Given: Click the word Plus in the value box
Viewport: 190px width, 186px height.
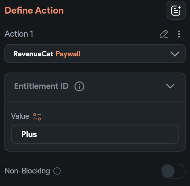Looking at the screenshot, I should [x=29, y=134].
